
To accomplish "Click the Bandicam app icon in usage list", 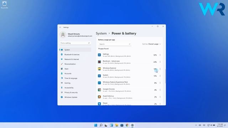I will point(99,62).
